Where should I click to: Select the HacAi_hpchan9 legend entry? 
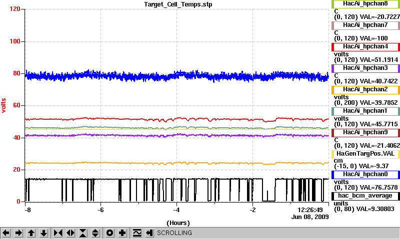(365, 133)
